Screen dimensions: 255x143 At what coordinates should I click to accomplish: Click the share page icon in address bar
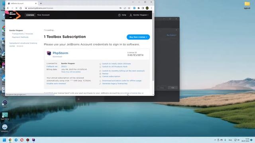[125, 8]
